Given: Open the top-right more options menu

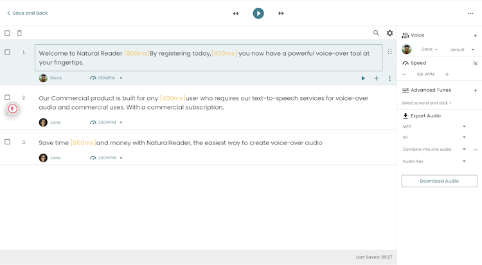Looking at the screenshot, I should pos(470,13).
